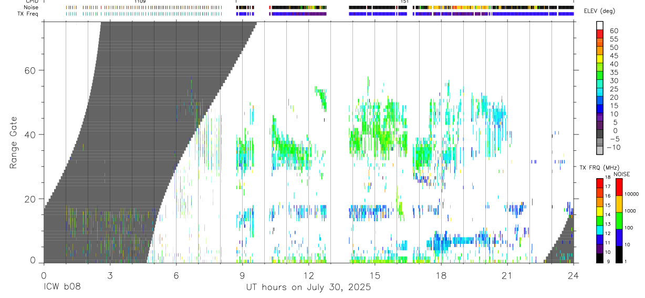Click the 30 value on elevation scale
The image size is (645, 298).
(613, 81)
